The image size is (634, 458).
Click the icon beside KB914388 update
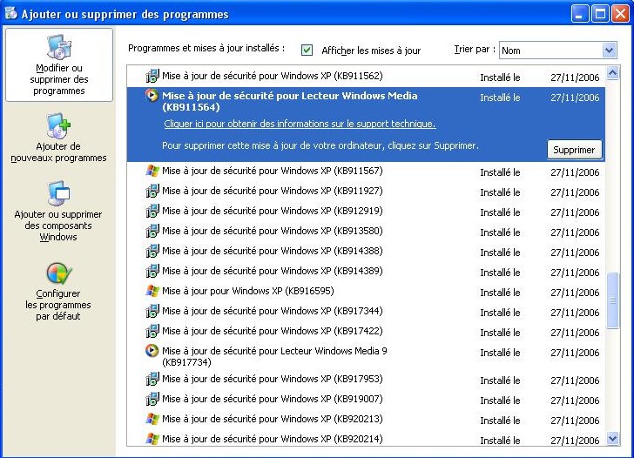pyautogui.click(x=152, y=251)
